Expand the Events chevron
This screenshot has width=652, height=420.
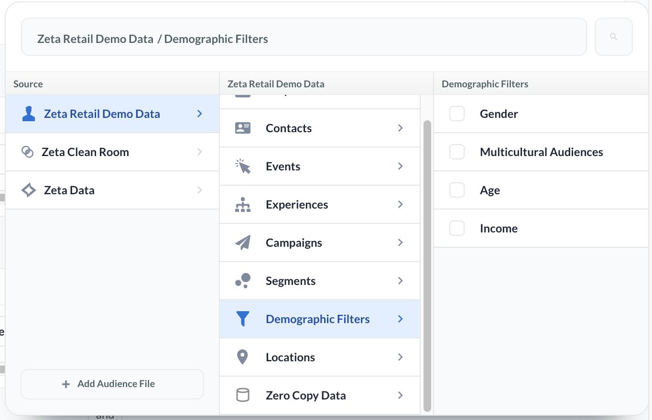tap(401, 166)
